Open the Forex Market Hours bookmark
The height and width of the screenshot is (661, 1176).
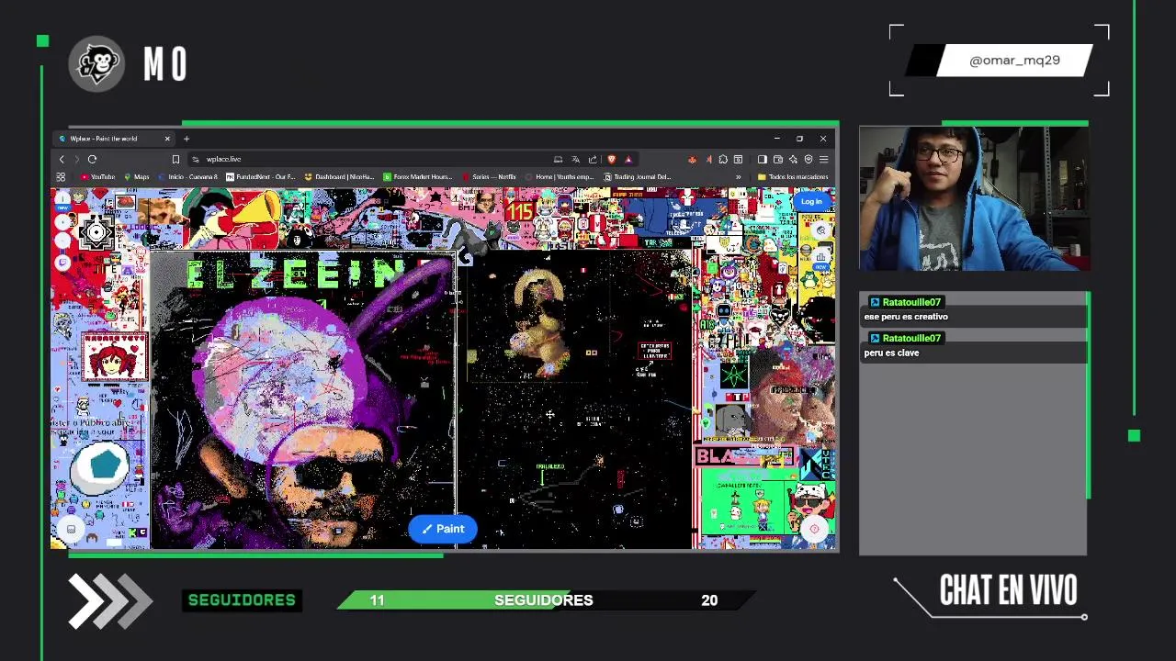coord(418,177)
